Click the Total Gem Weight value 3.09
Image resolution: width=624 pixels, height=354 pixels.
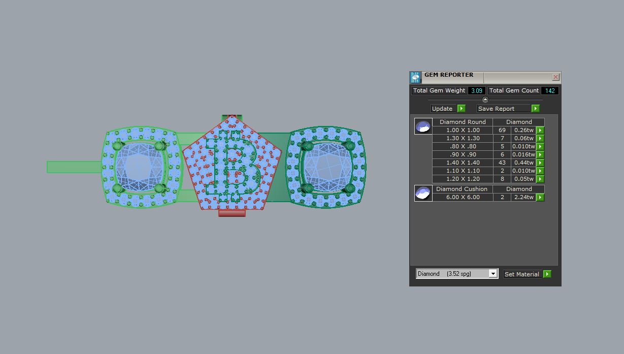pos(476,90)
